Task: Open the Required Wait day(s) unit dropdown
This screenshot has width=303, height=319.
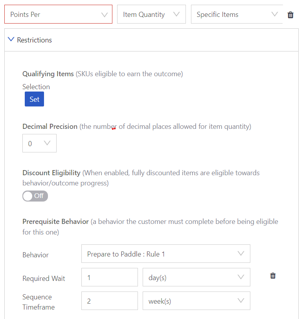Action: pos(196,277)
